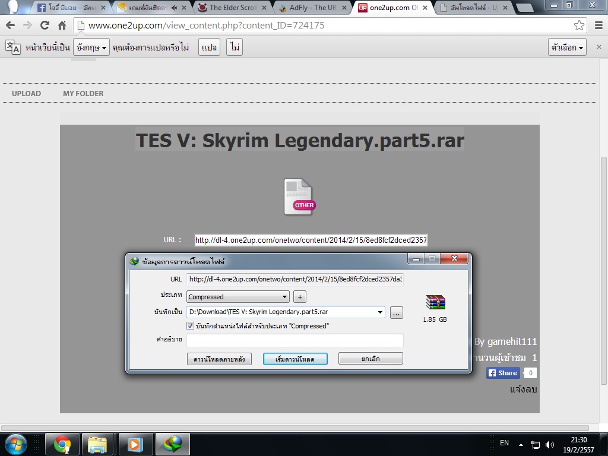Reload the page with the refresh icon
The image size is (608, 456).
[x=45, y=26]
